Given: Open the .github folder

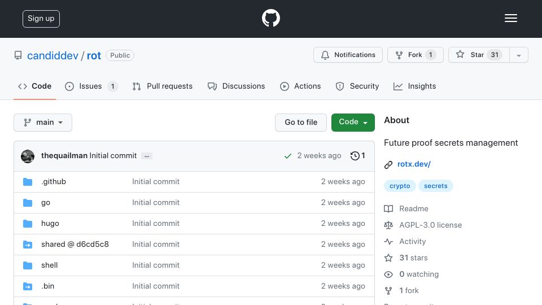Looking at the screenshot, I should coord(54,181).
